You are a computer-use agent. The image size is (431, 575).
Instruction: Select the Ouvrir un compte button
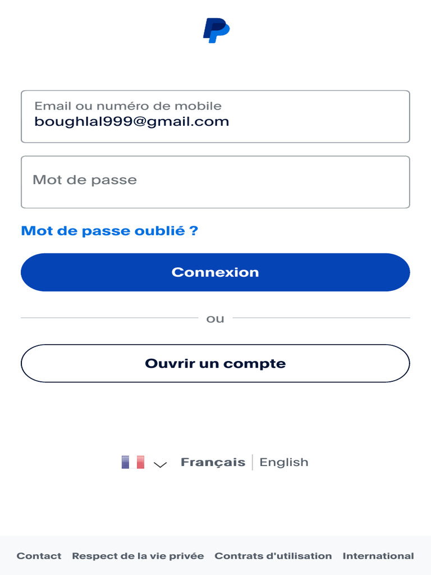(215, 363)
